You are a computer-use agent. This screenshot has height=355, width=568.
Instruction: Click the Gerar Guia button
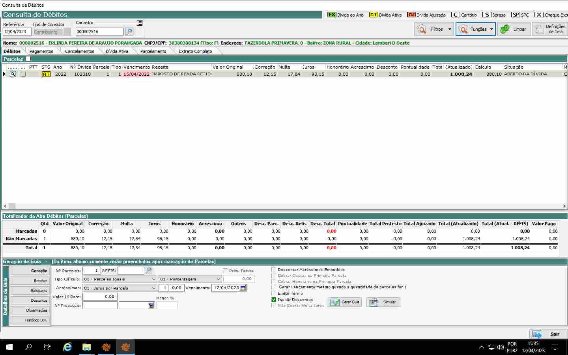[x=345, y=302]
